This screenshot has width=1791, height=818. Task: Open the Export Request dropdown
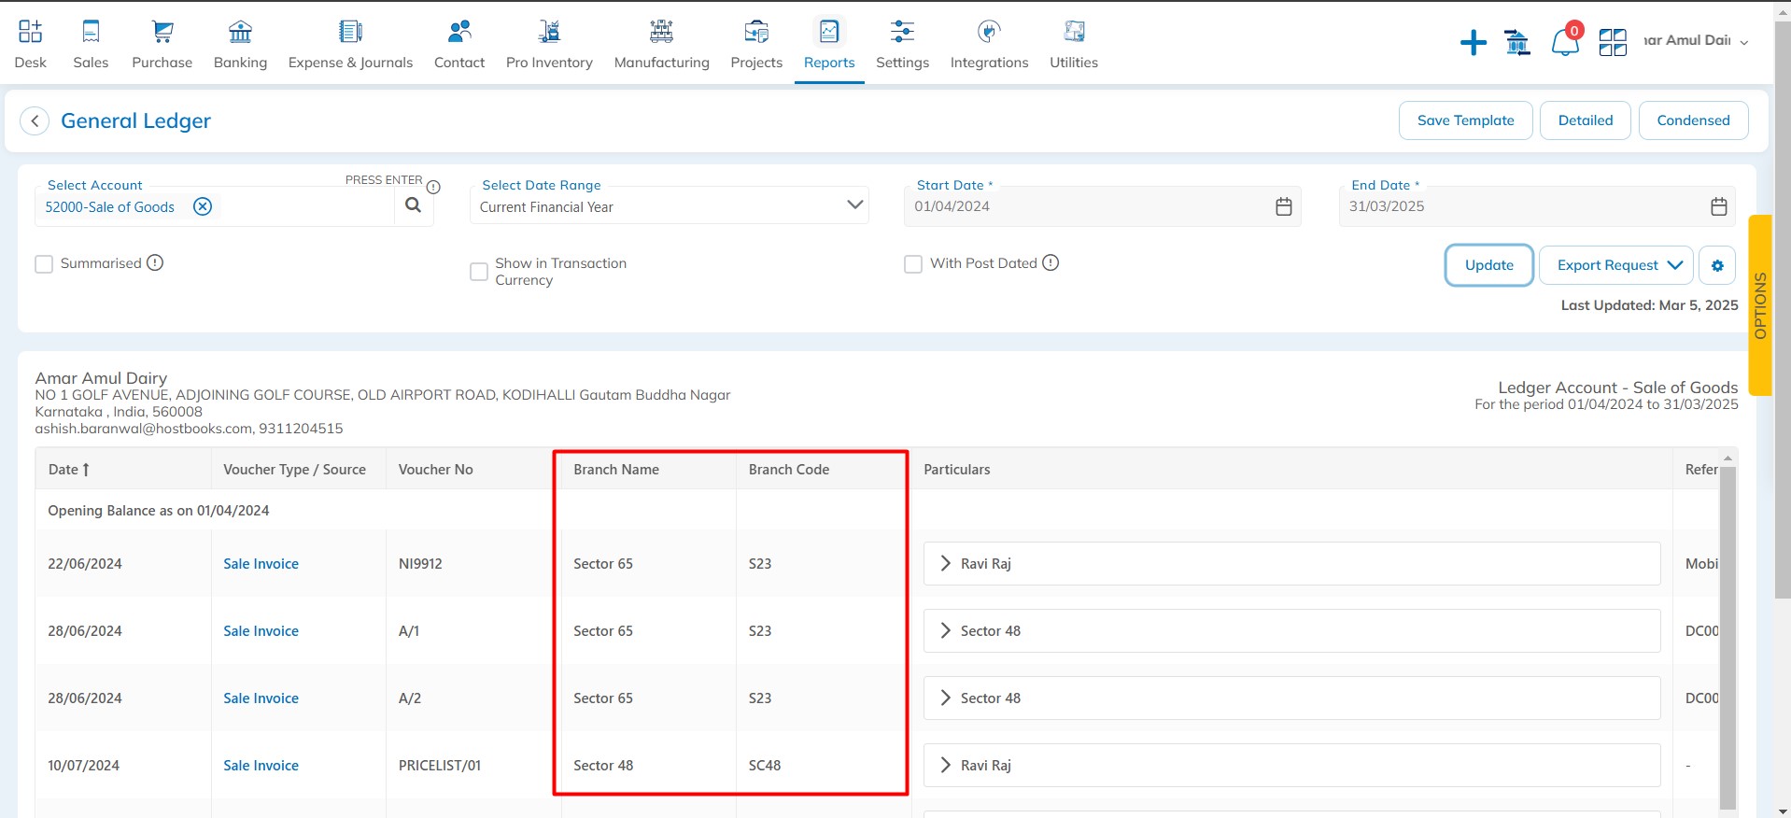pyautogui.click(x=1615, y=265)
